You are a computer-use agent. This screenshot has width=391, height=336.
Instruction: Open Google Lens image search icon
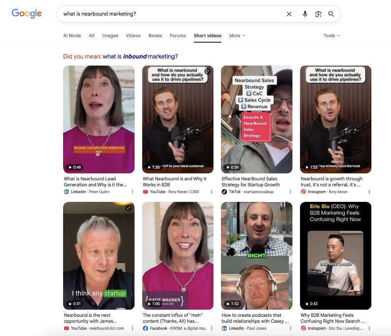click(x=318, y=14)
